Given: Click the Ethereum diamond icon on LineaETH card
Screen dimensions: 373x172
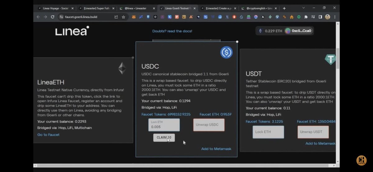Looking at the screenshot, I should click(122, 68).
